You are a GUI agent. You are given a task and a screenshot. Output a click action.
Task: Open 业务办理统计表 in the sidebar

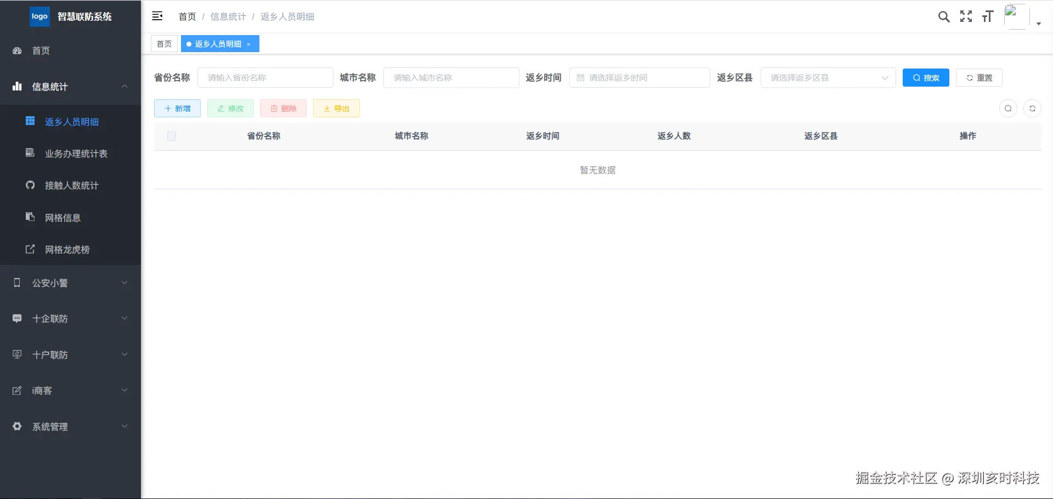pyautogui.click(x=70, y=154)
